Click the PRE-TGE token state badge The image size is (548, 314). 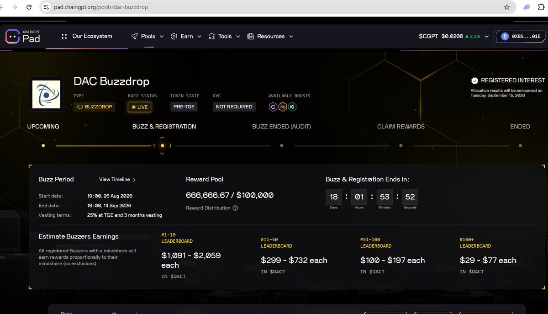184,107
